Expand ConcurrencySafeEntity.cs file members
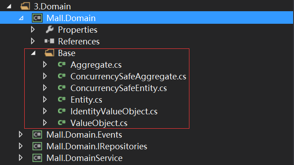The image size is (294, 165). tap(45, 87)
